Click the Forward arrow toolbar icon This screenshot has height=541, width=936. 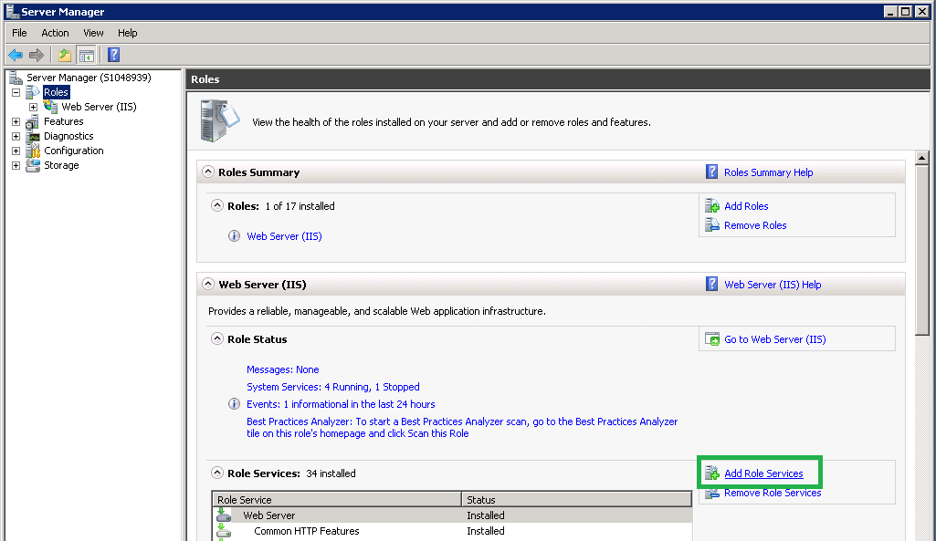pos(37,56)
